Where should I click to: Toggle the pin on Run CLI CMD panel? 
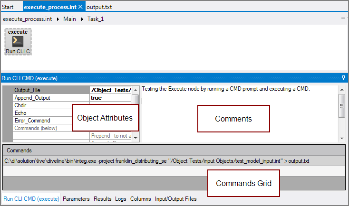pos(343,78)
